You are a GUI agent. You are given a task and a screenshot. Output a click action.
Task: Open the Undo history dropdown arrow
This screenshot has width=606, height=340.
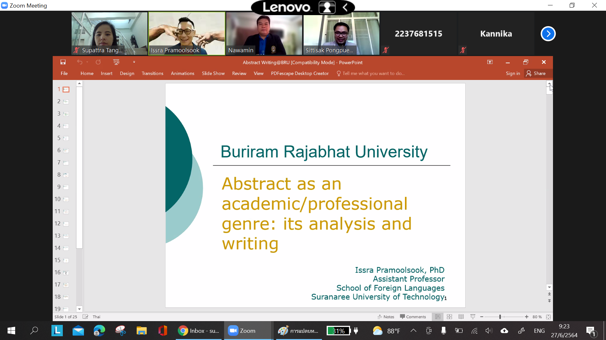[87, 62]
